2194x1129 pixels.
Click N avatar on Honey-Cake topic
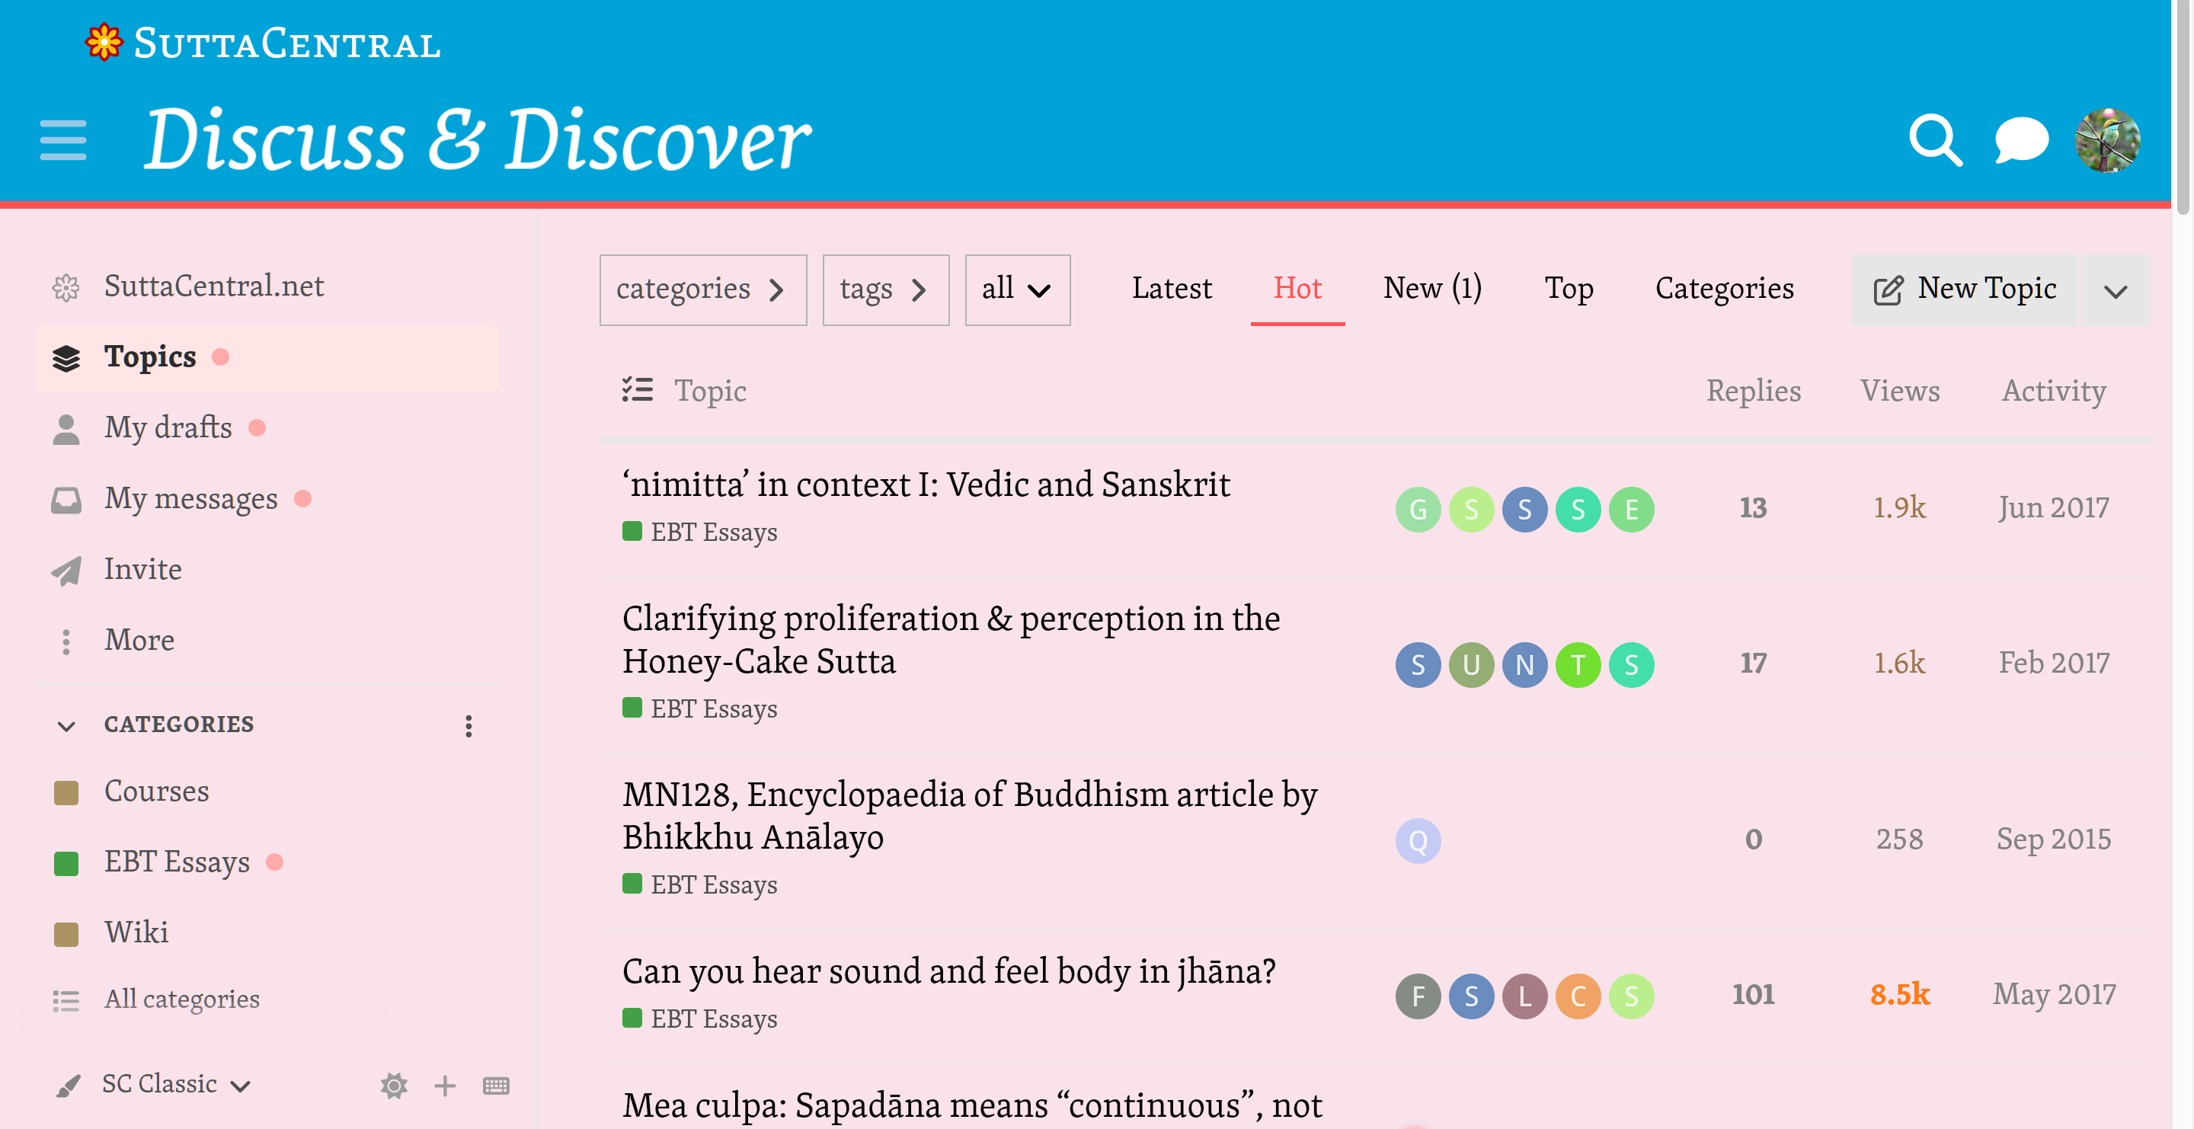(x=1524, y=664)
